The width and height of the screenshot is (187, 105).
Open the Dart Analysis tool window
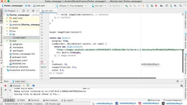pyautogui.click(x=50, y=100)
